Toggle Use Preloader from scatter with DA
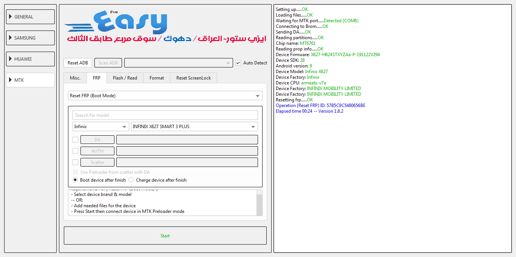 [x=76, y=172]
